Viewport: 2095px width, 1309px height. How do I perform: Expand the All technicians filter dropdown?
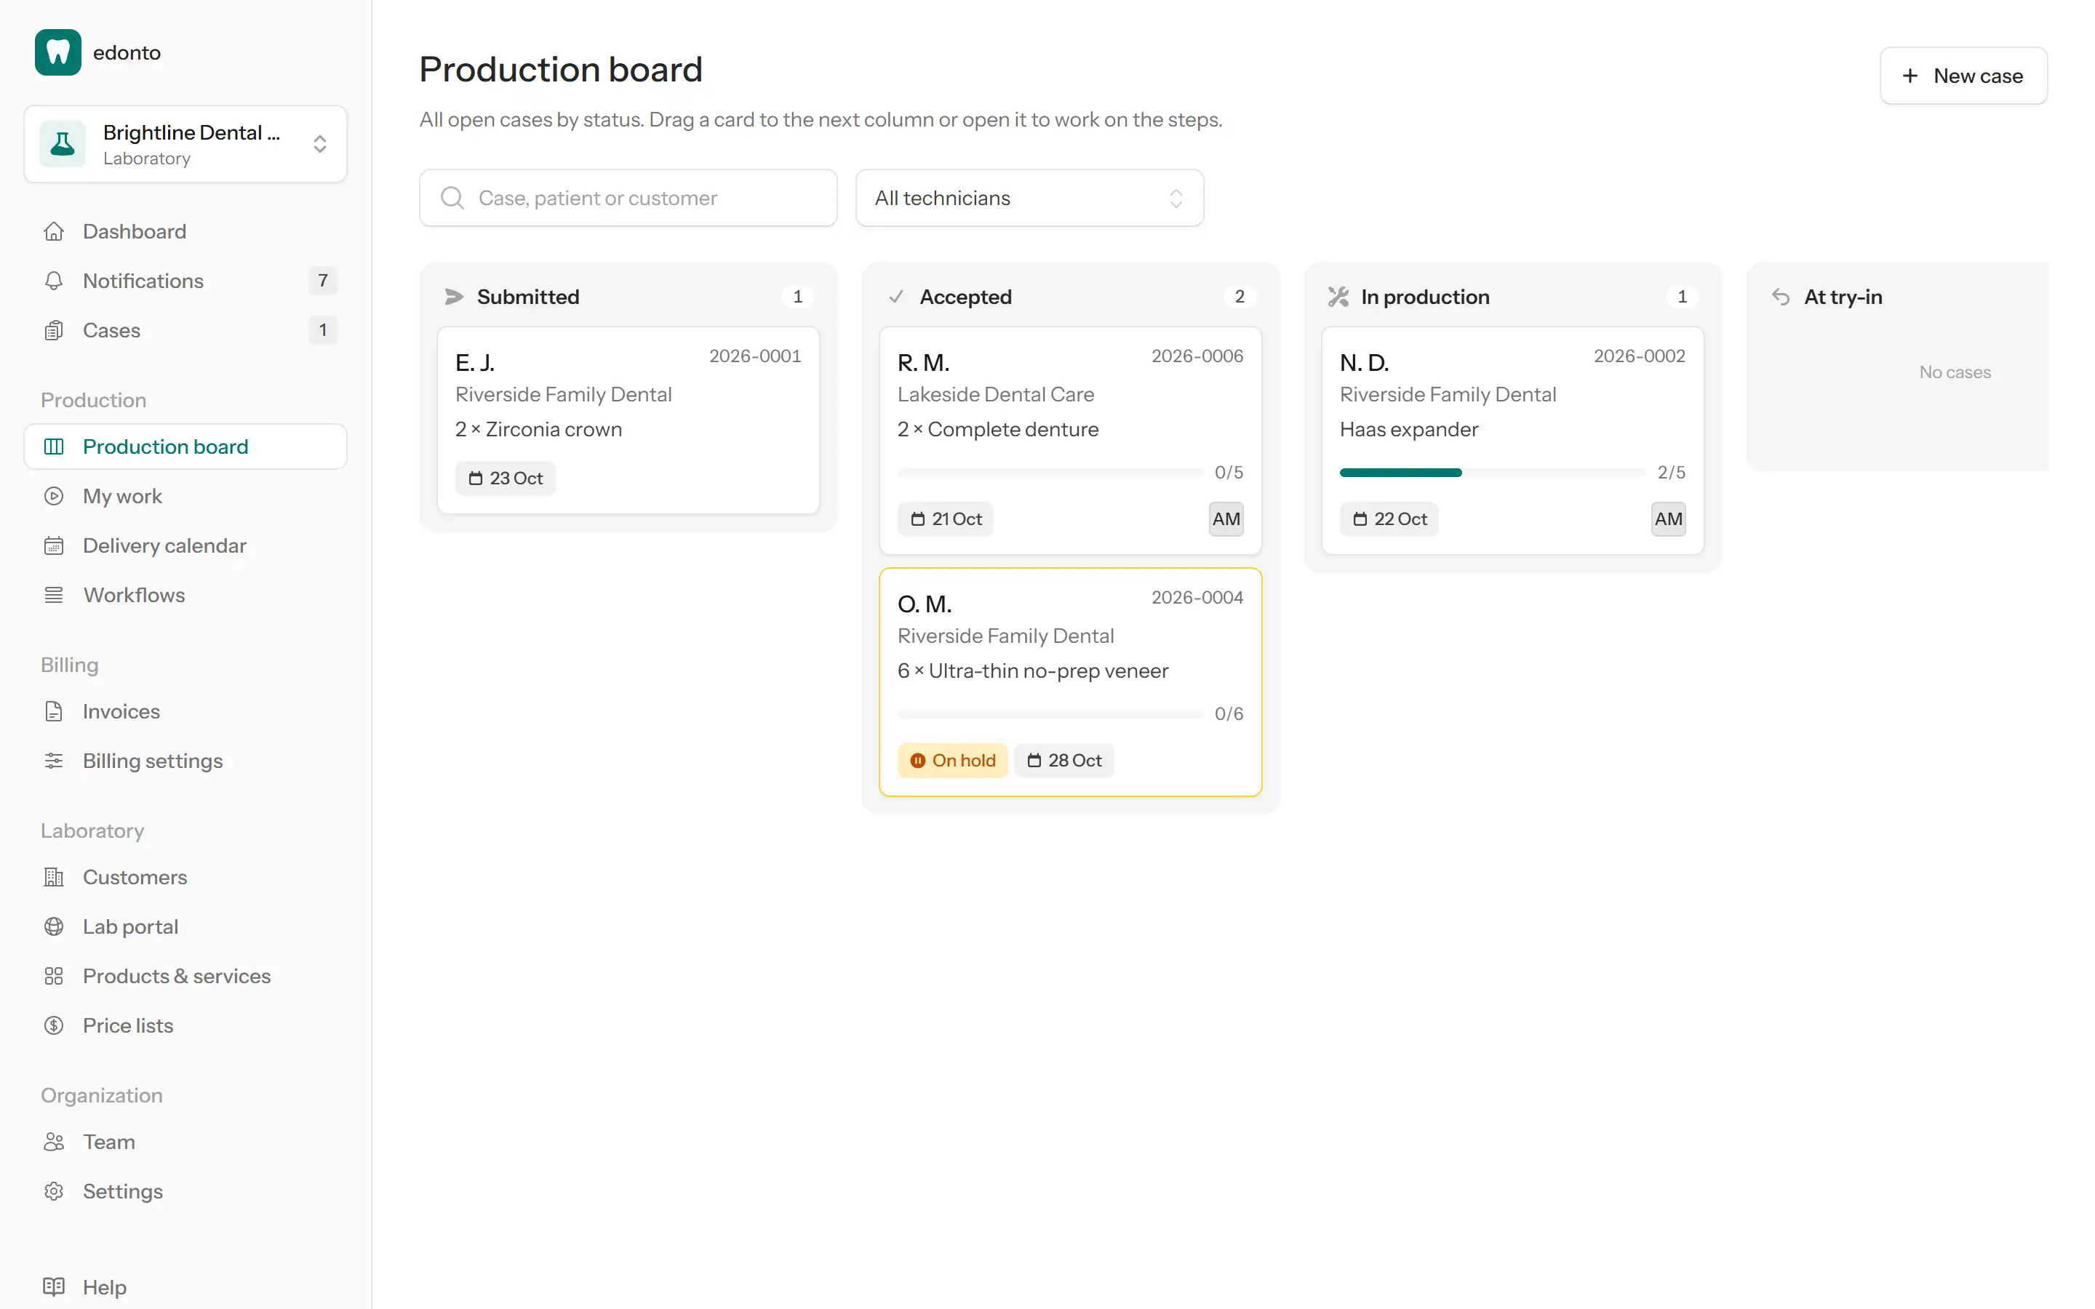click(1029, 199)
